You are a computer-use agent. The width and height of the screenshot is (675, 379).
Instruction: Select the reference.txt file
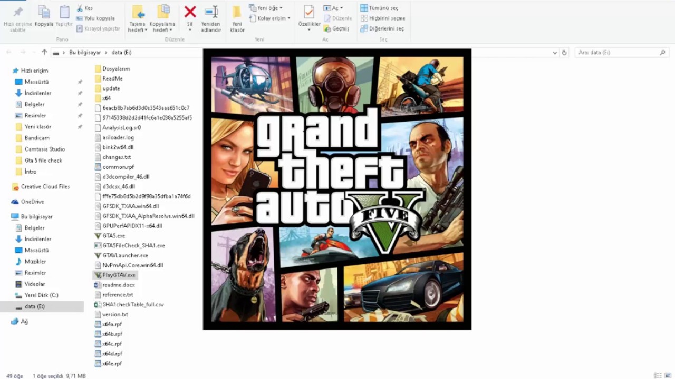pyautogui.click(x=118, y=295)
